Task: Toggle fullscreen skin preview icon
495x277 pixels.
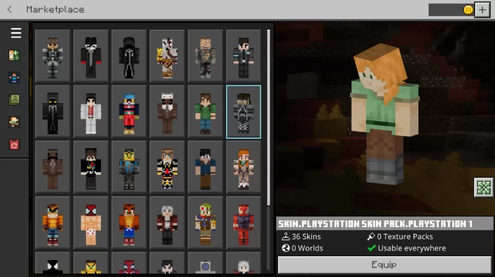Action: click(484, 188)
